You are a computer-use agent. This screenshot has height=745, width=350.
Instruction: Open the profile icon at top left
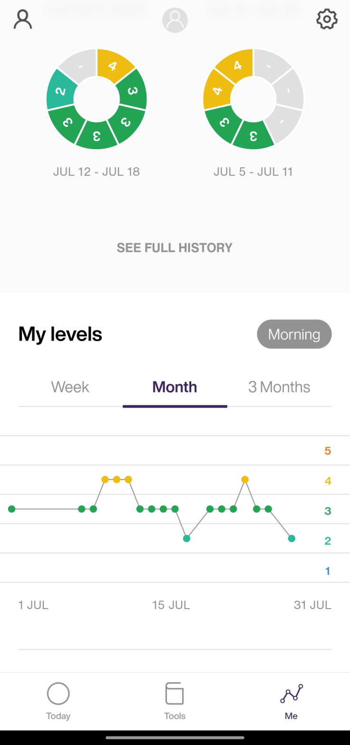click(x=22, y=19)
